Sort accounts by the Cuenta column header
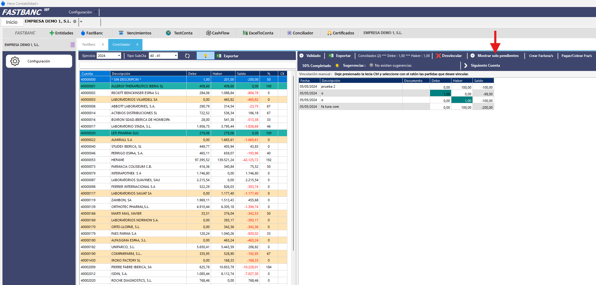The width and height of the screenshot is (596, 285). (x=95, y=74)
